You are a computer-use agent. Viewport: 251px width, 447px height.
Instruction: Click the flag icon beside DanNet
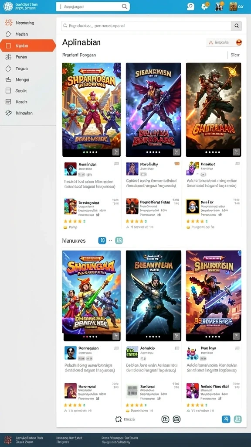(x=237, y=164)
